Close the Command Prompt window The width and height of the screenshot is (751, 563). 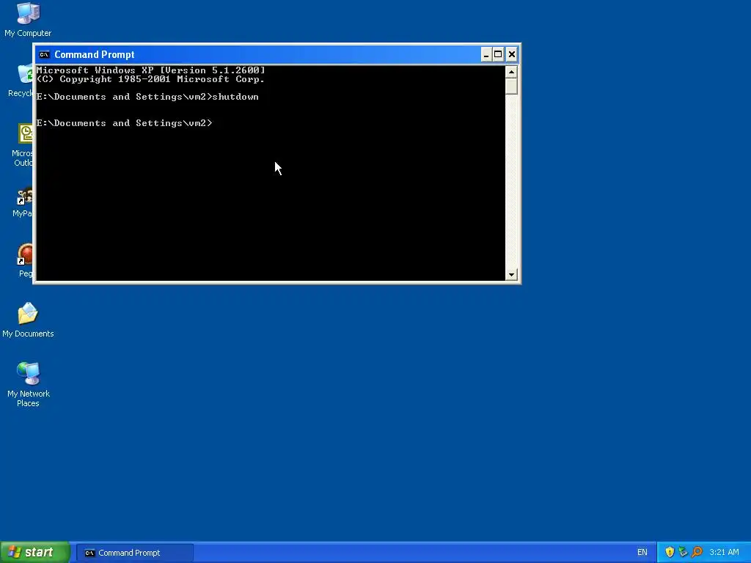(511, 54)
